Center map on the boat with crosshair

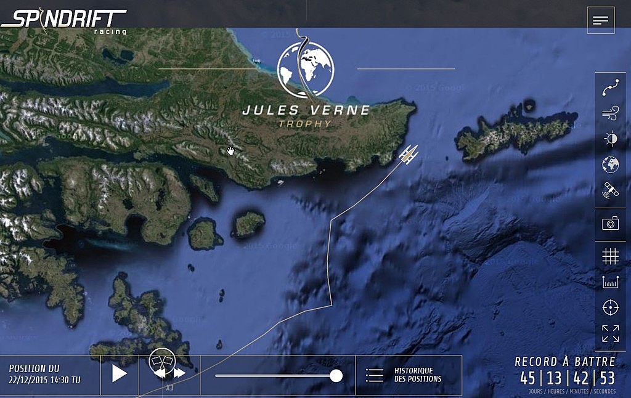(610, 308)
